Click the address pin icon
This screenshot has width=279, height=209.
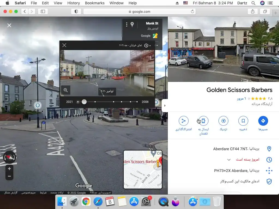coord(269,149)
